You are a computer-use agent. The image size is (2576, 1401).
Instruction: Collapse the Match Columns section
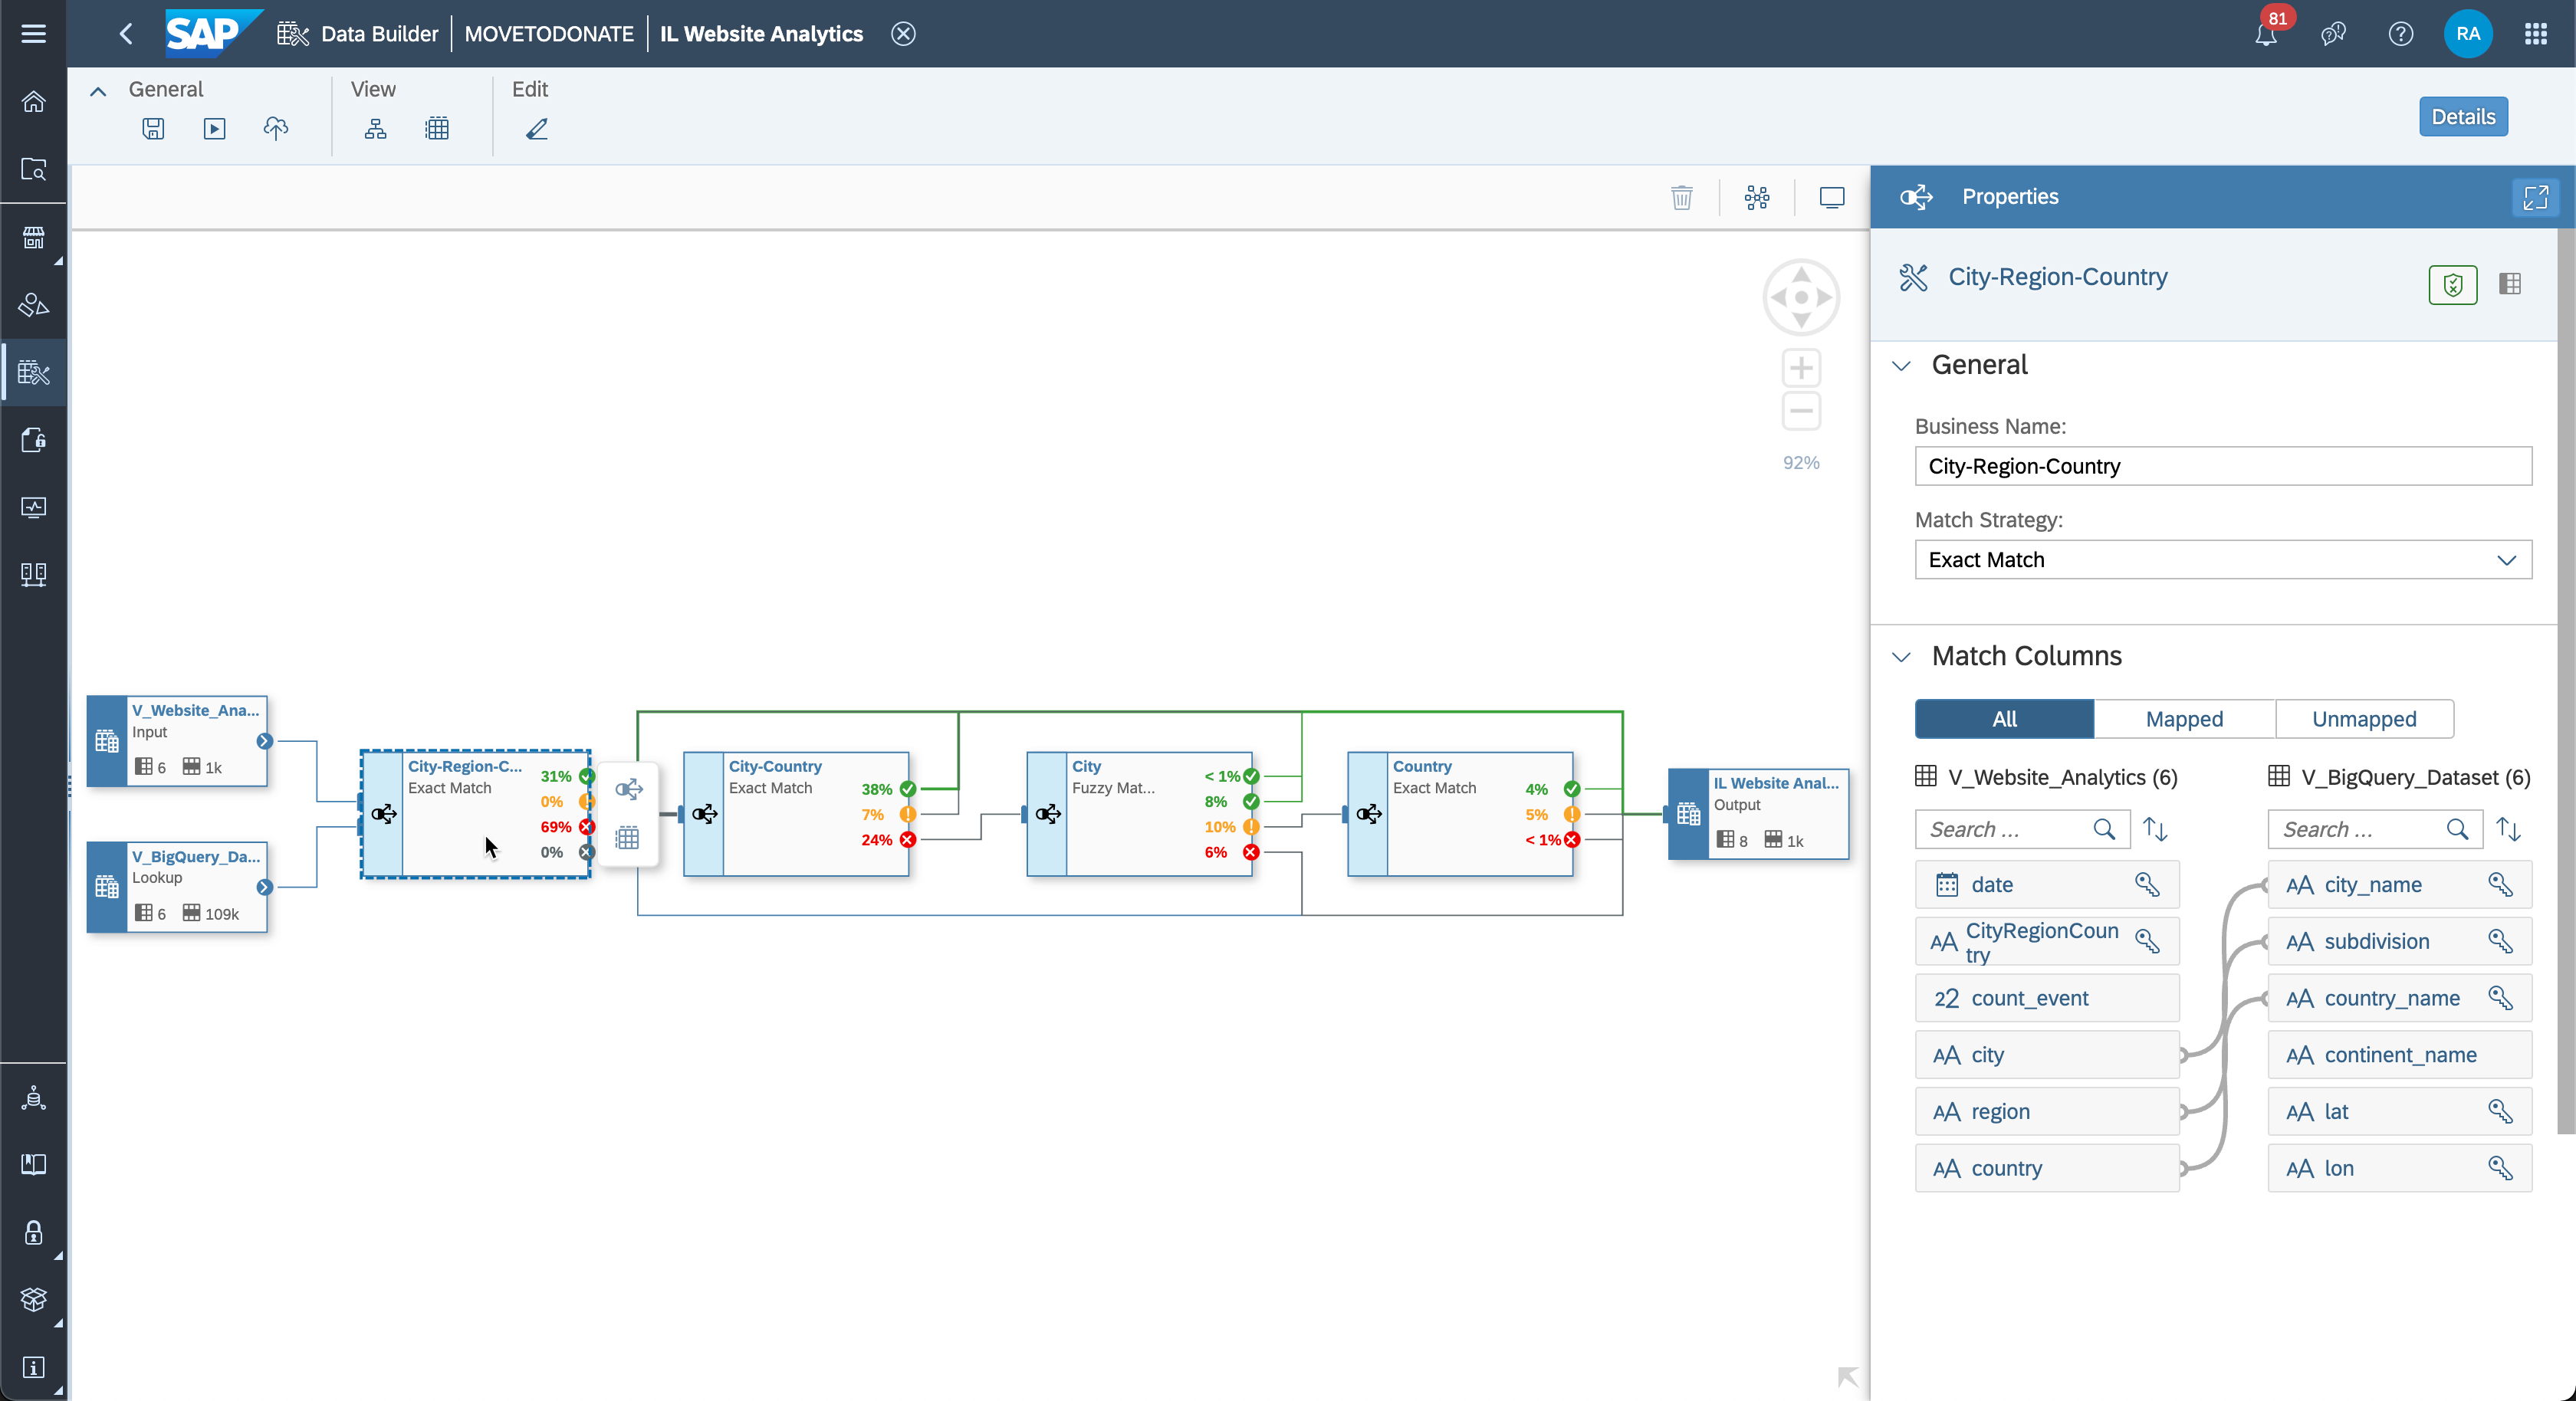click(x=1901, y=657)
